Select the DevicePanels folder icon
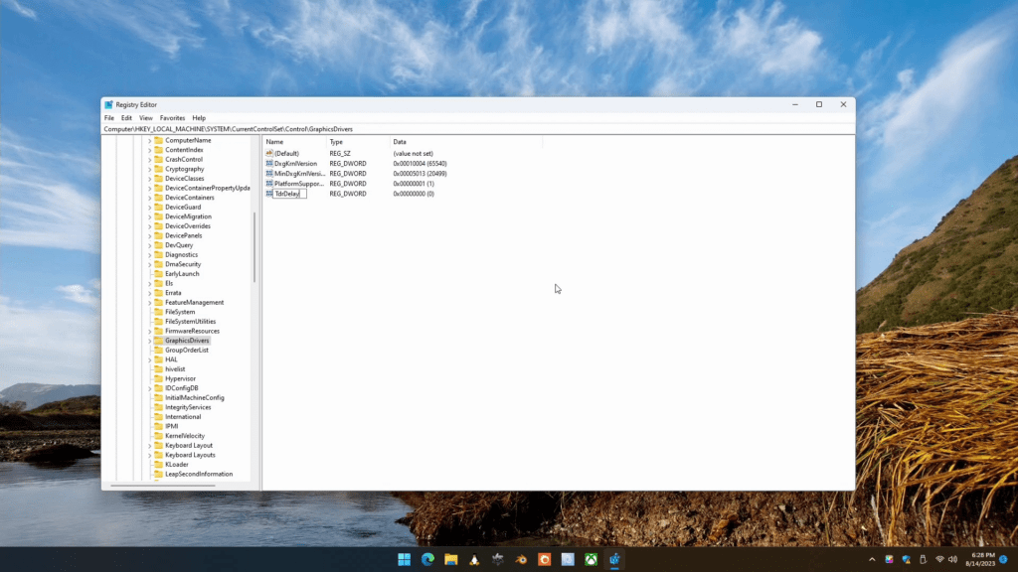Viewport: 1018px width, 572px height. click(158, 235)
